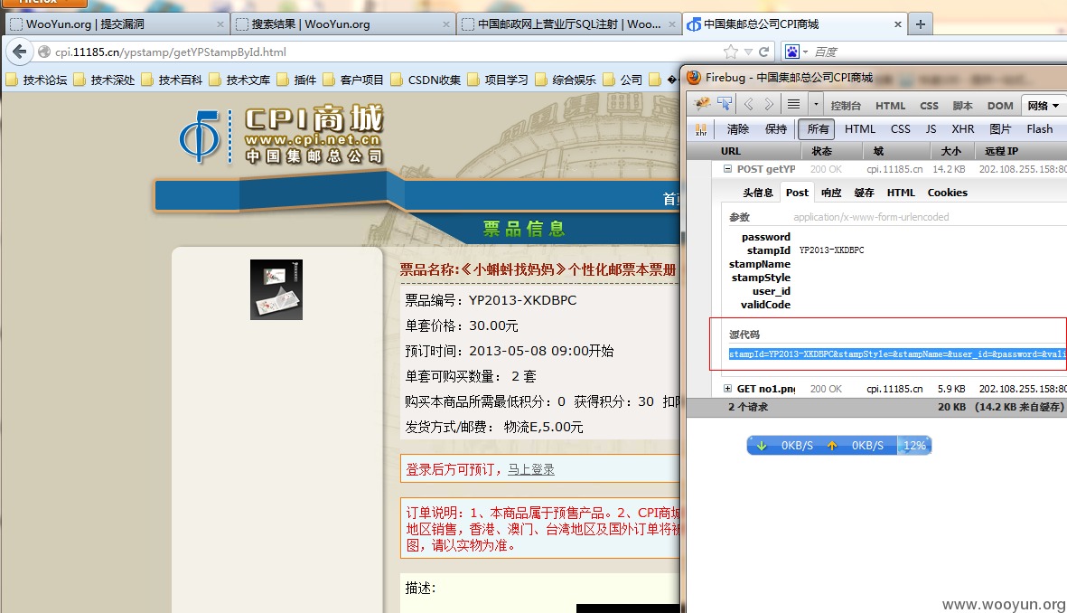The width and height of the screenshot is (1067, 613).
Task: Go forward with Firebug's right chevron
Action: 769,104
